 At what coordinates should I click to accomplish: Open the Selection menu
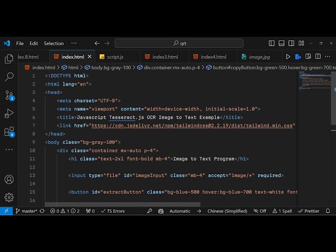coord(54,44)
